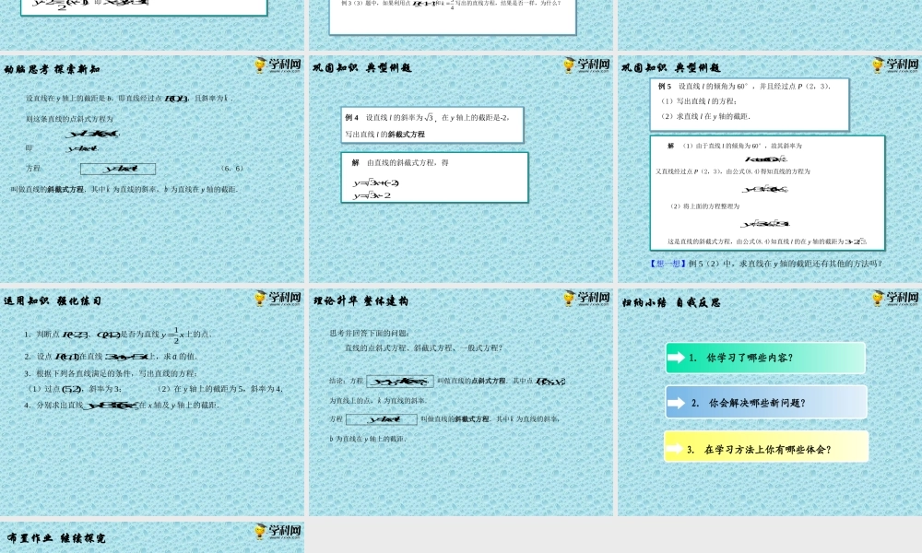922x553 pixels.
Task: Click the 学科网 logo on the 运用知识 强化练习 slide
Action: coord(277,299)
